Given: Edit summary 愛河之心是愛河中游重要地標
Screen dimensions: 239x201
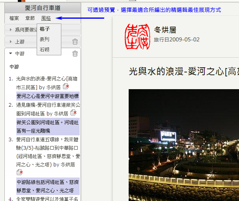Looking at the screenshot, I should point(47,96).
